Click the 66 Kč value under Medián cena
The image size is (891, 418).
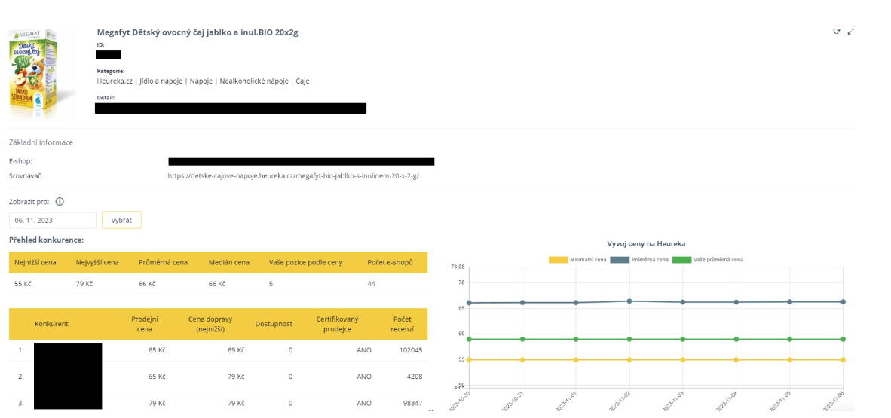[x=217, y=283]
